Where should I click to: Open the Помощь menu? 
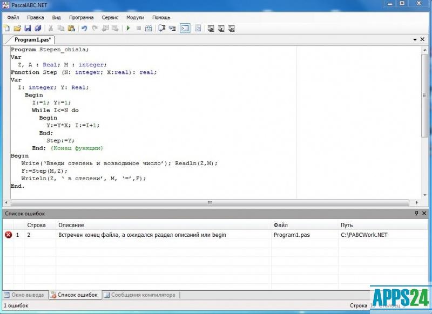pyautogui.click(x=161, y=17)
